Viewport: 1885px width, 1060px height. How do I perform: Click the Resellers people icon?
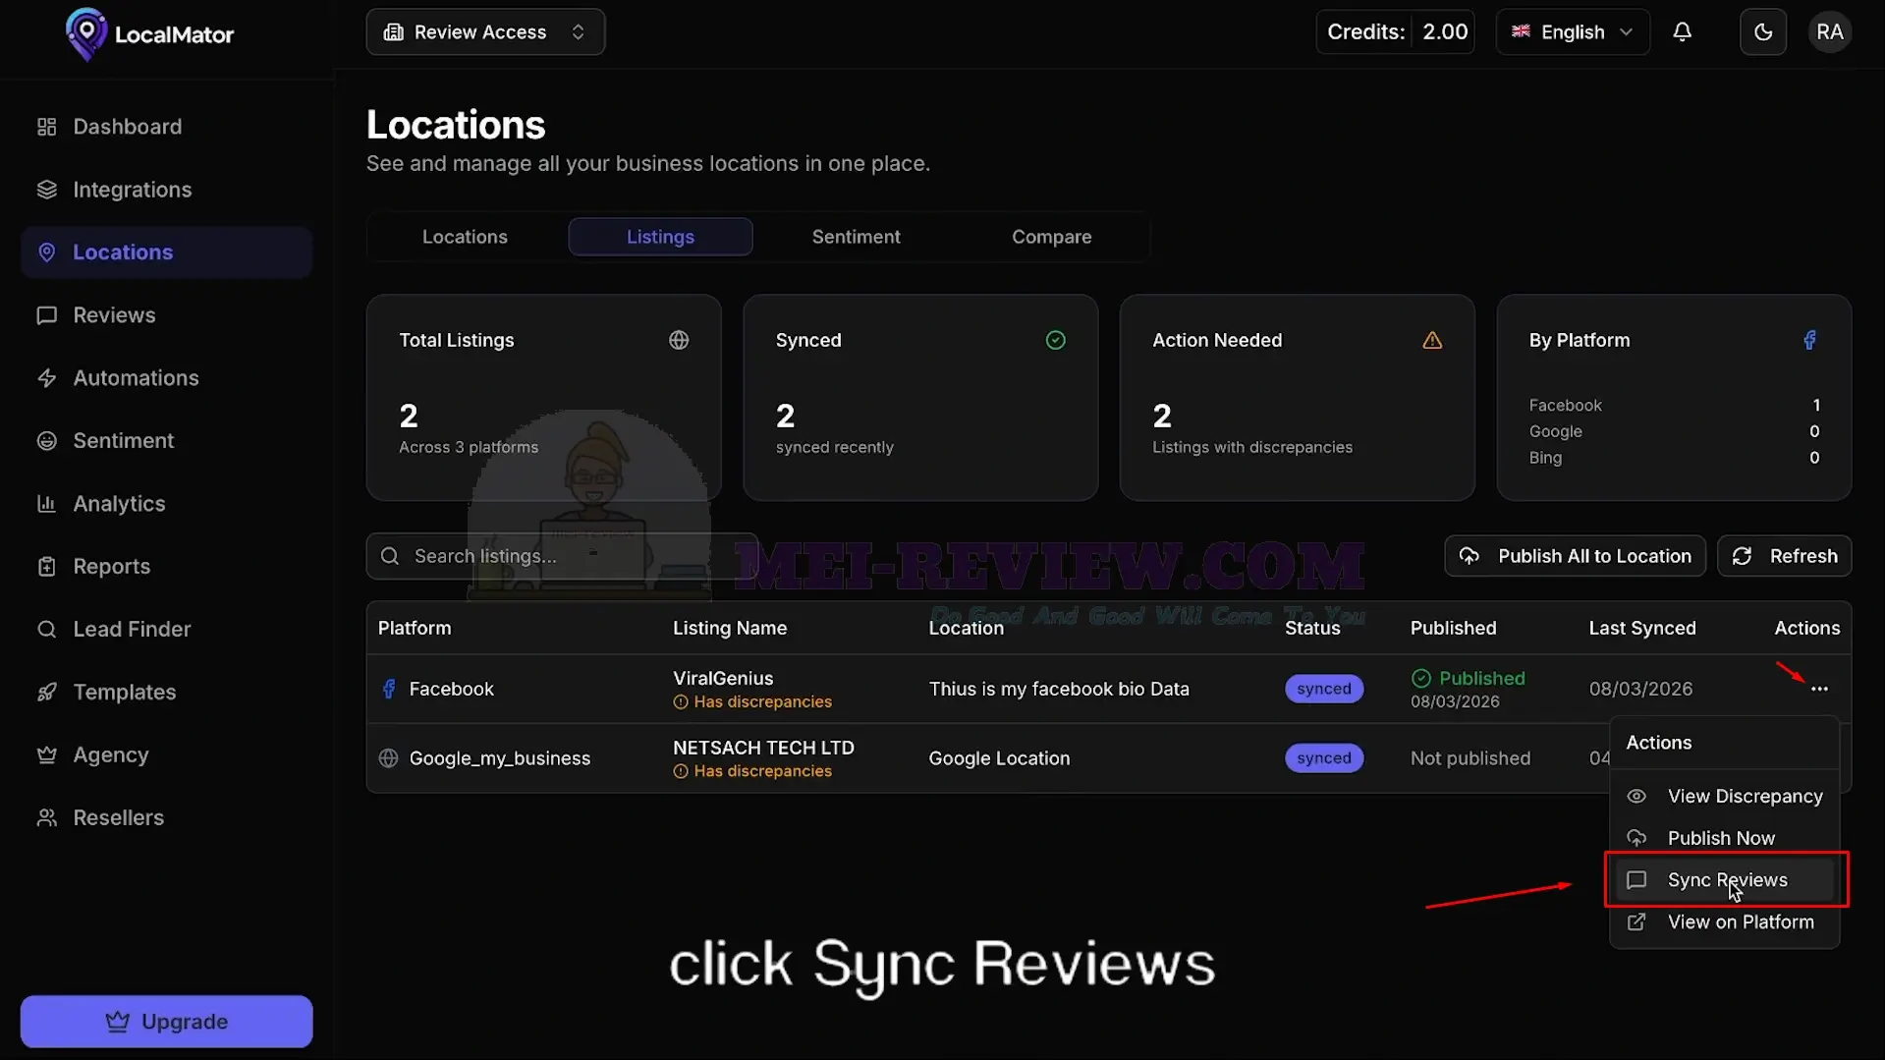pos(46,818)
